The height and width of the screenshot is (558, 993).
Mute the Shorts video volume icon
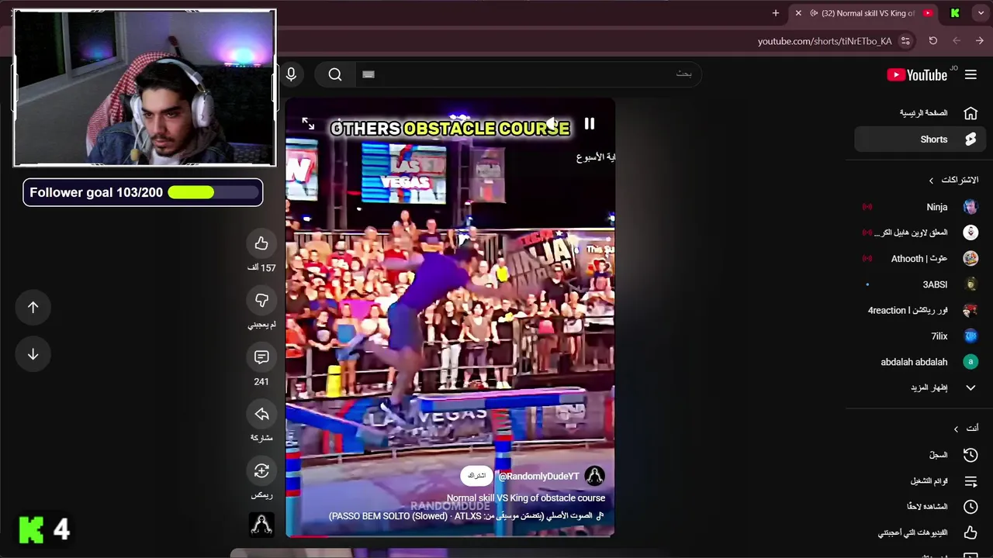pos(552,124)
